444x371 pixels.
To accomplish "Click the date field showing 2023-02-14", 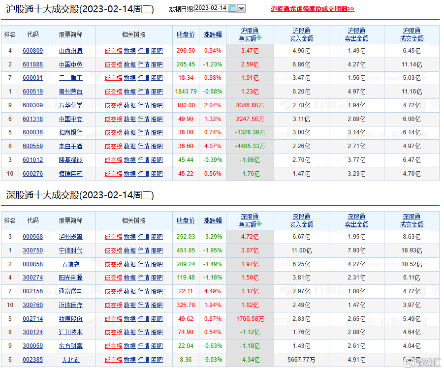I will click(x=211, y=8).
